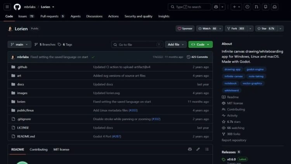
Task: Open the mbrlabs owner breadcrumb
Action: [30, 7]
